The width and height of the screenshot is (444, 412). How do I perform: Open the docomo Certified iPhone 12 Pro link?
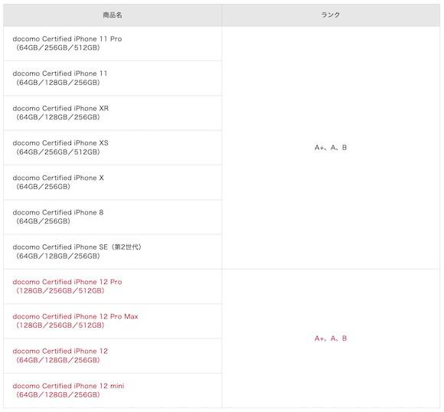pos(67,282)
